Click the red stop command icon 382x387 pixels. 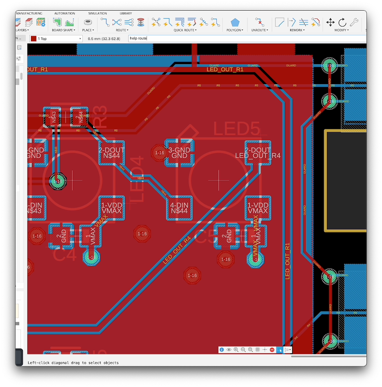coord(272,350)
